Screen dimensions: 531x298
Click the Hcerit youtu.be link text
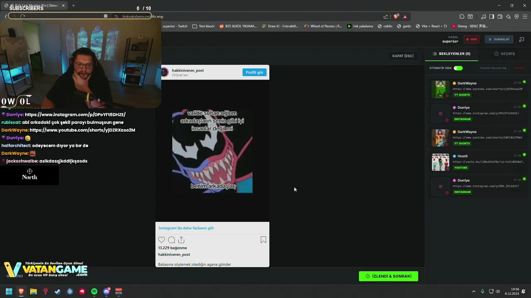click(x=488, y=162)
